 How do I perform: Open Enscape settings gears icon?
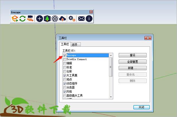point(72,19)
